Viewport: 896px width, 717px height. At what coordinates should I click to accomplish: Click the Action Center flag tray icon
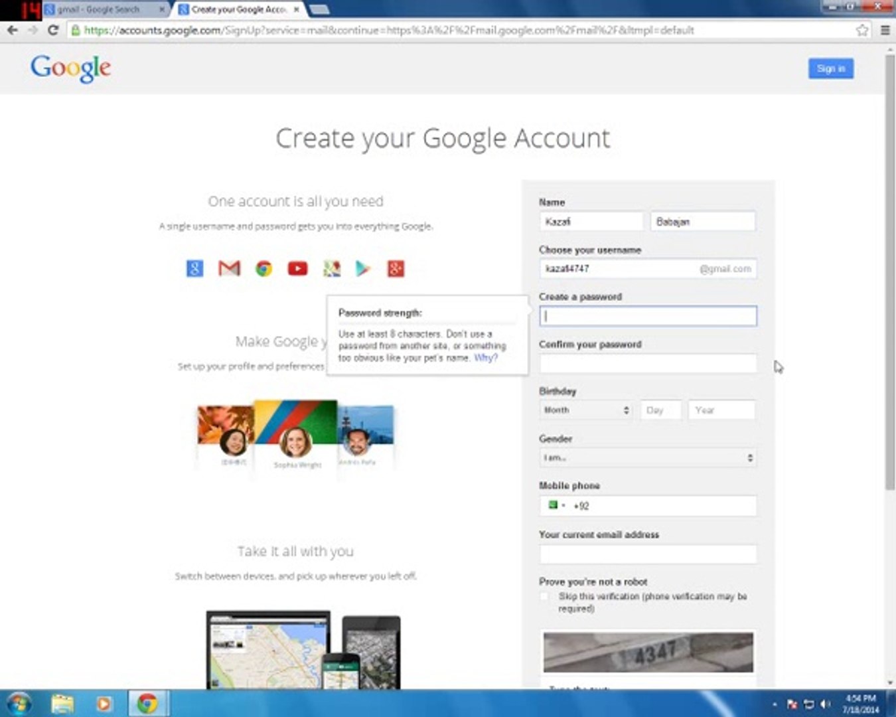[792, 704]
